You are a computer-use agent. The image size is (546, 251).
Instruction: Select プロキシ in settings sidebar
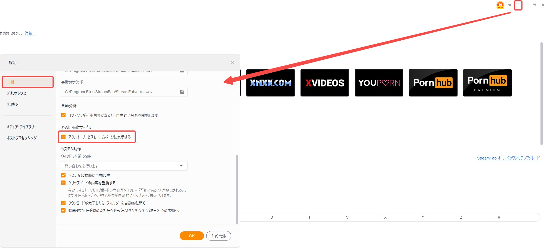[x=12, y=104]
